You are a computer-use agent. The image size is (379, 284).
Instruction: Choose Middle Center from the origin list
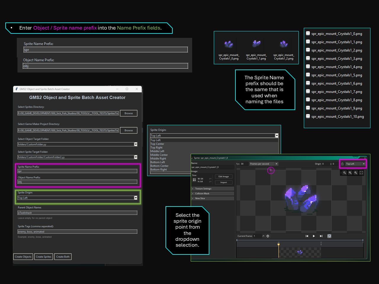click(159, 155)
